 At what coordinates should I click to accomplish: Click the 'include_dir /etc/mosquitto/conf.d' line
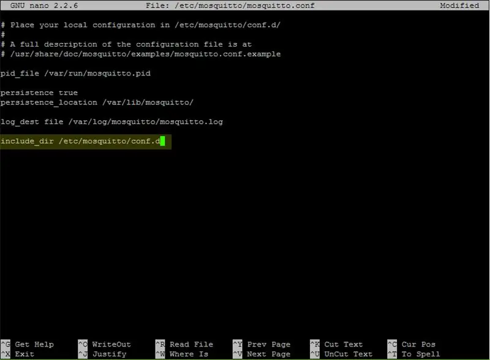[80, 142]
